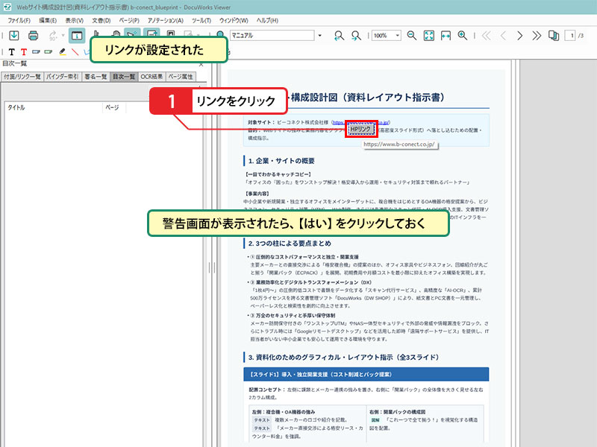
Task: Open the ヘルプ(H) menu
Action: click(x=267, y=21)
